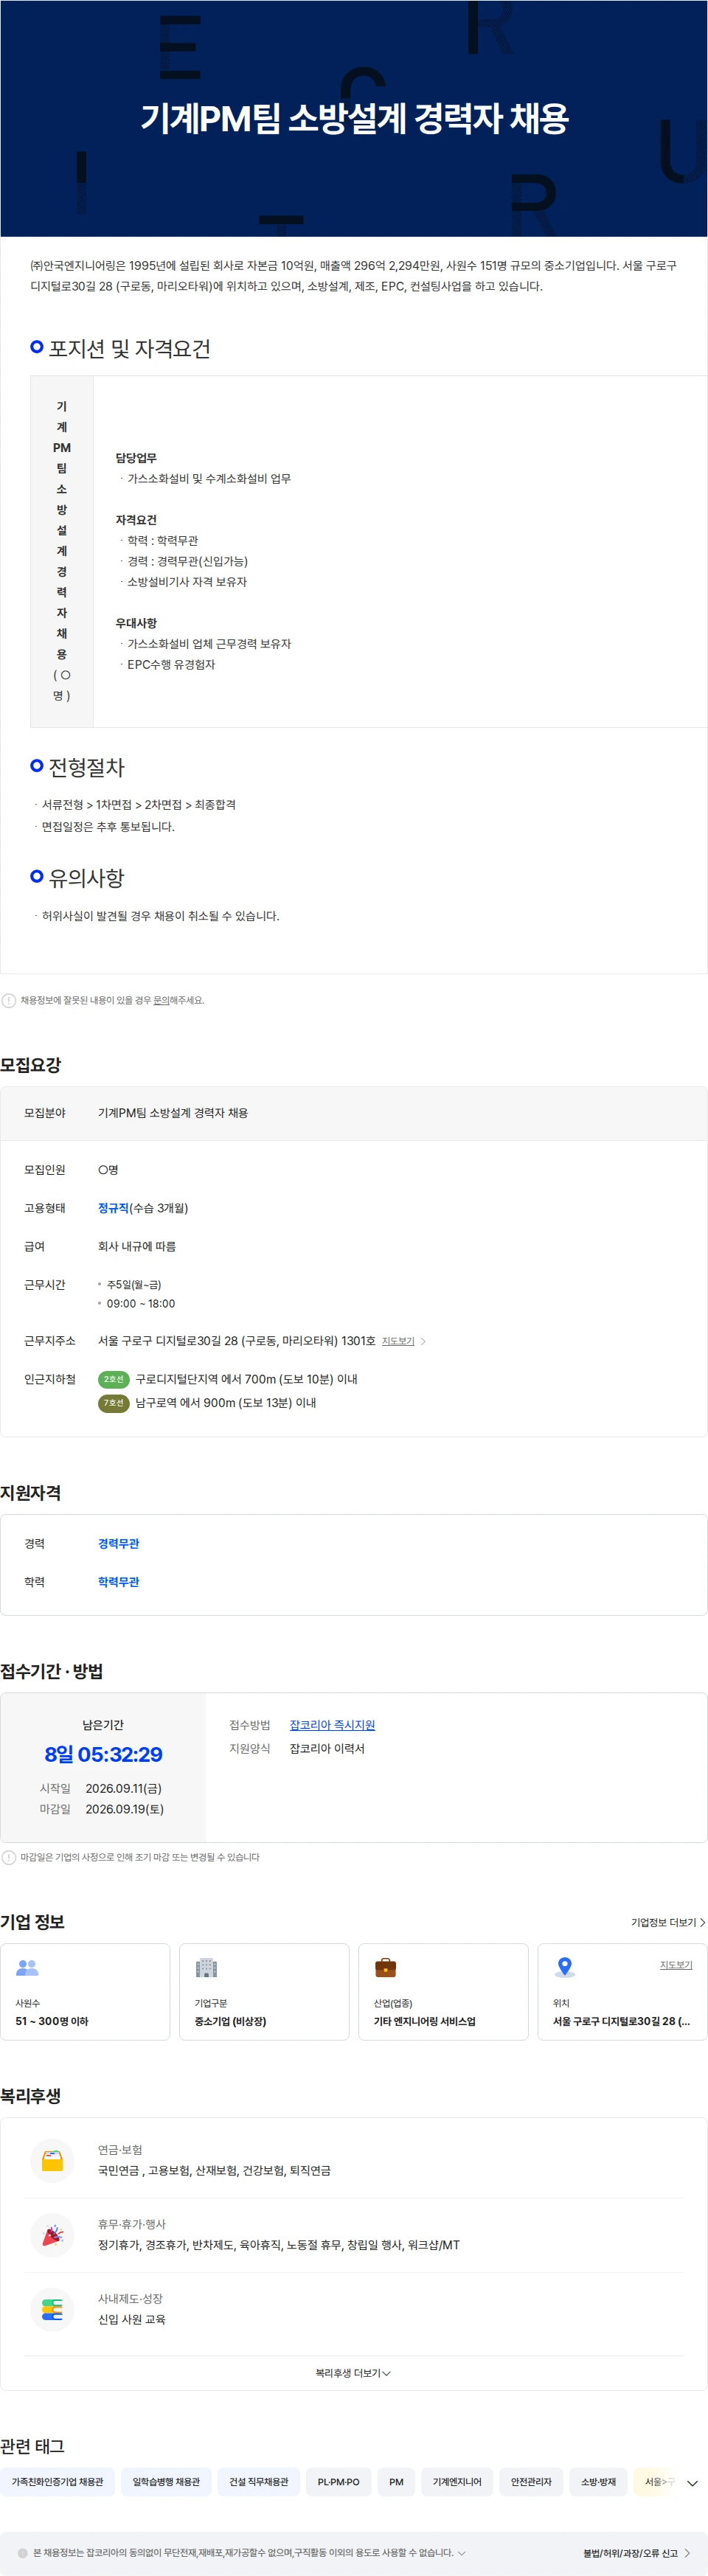Click the 정규직 employment type text
708x2576 pixels.
[113, 1208]
